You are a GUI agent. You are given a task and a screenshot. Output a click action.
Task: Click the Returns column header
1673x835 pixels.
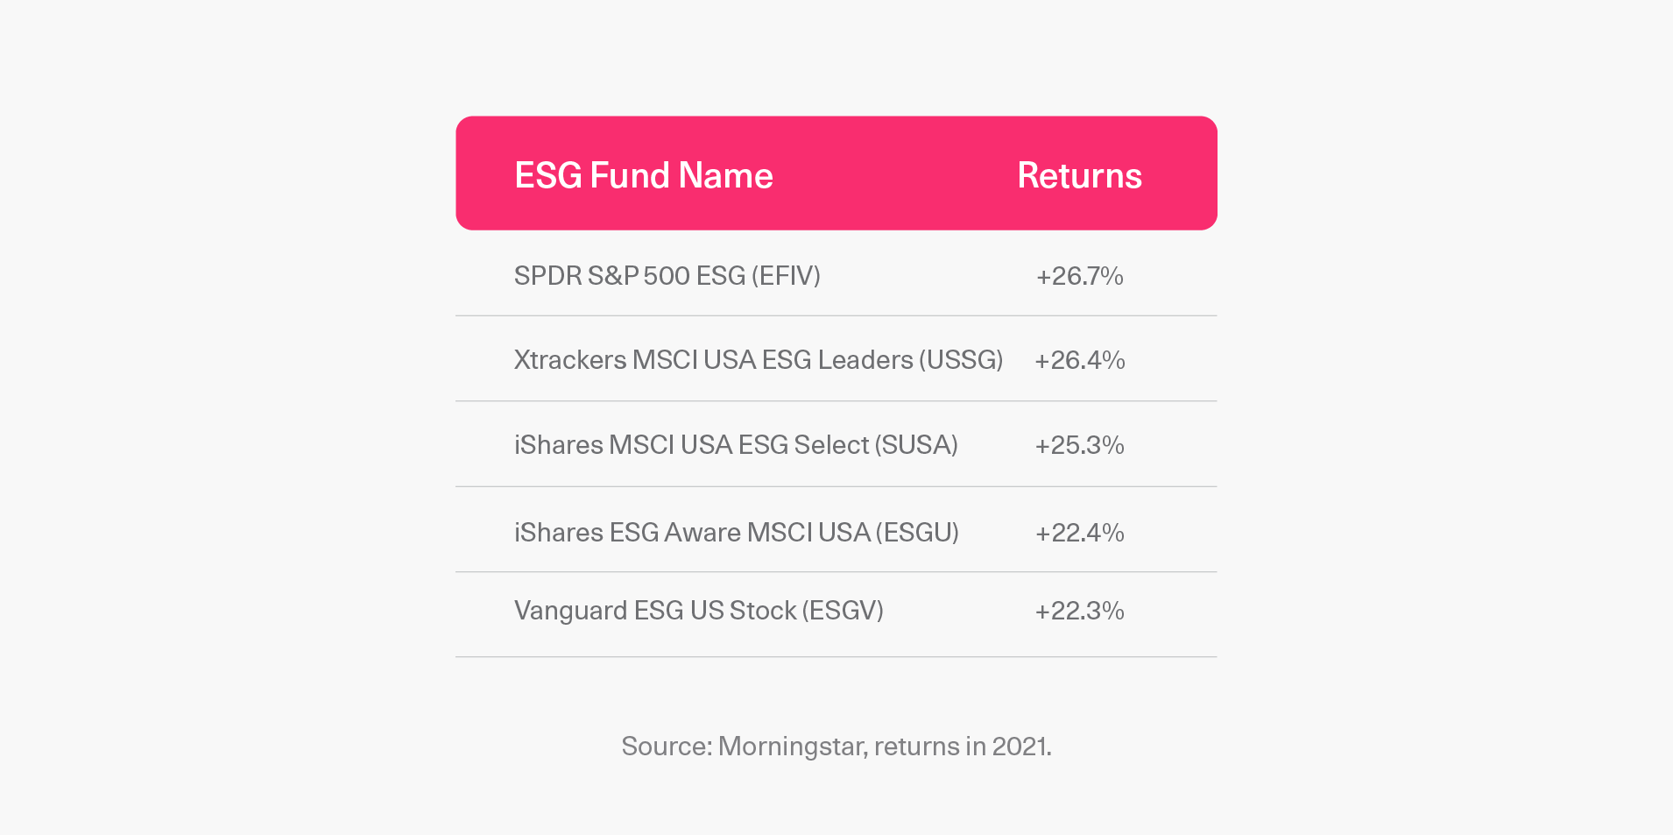(x=1079, y=175)
